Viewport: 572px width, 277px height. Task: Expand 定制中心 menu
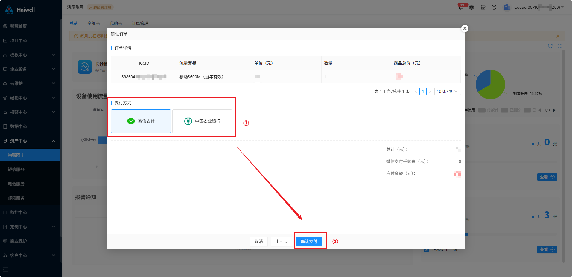tap(30, 227)
